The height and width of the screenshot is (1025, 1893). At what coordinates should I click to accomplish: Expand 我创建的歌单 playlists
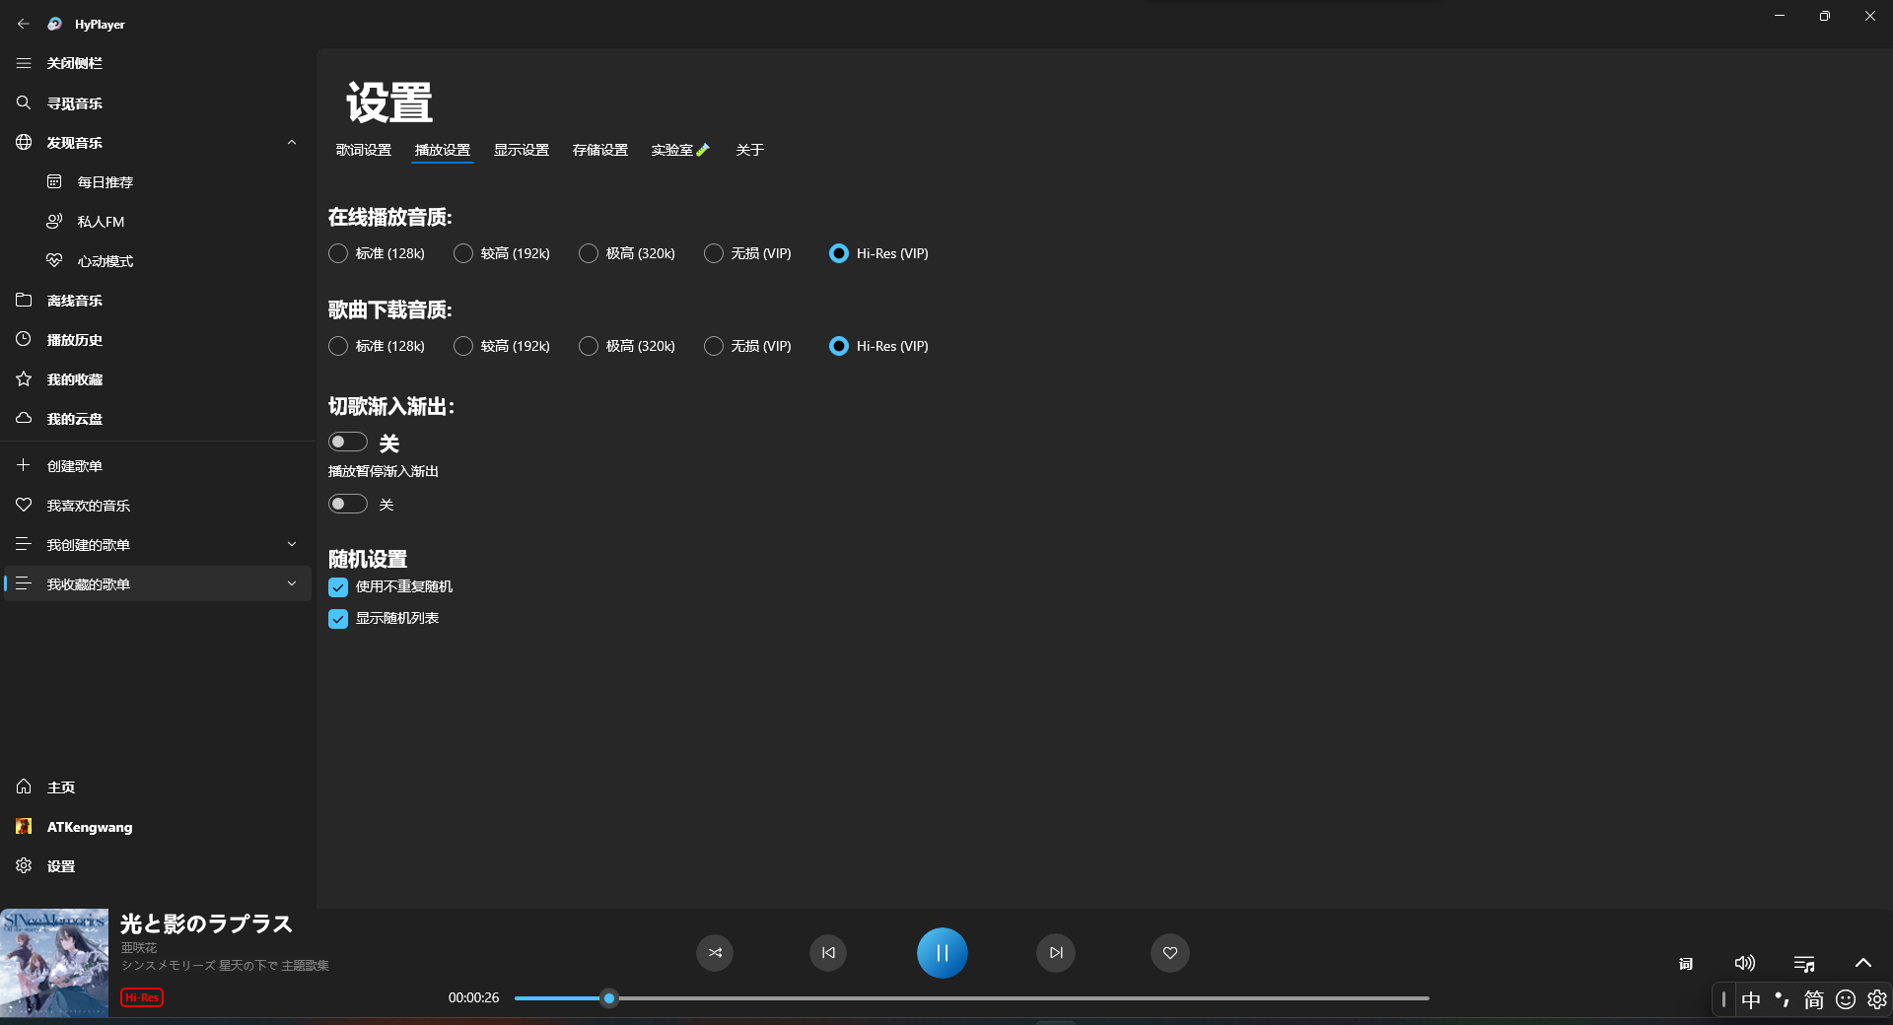coord(292,543)
